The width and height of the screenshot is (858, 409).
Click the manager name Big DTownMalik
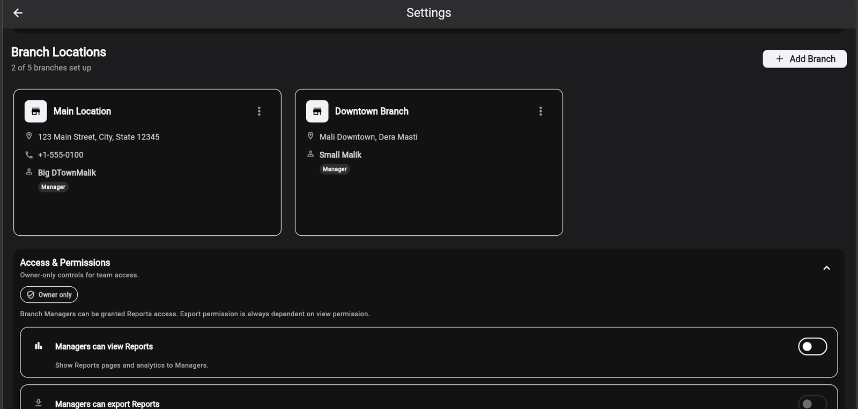[67, 173]
